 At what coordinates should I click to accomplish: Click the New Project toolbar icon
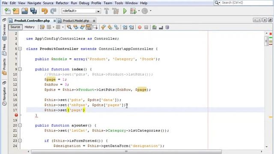click(x=16, y=11)
